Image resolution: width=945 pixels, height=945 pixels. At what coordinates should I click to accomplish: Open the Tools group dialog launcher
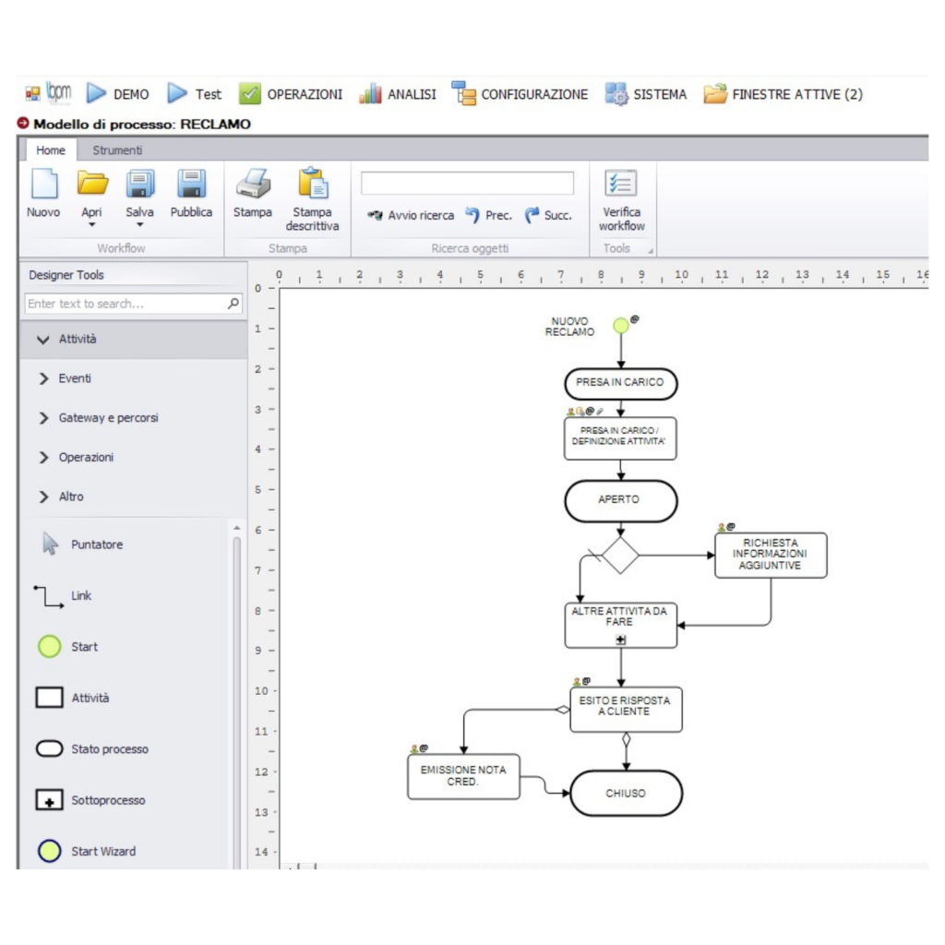point(651,250)
